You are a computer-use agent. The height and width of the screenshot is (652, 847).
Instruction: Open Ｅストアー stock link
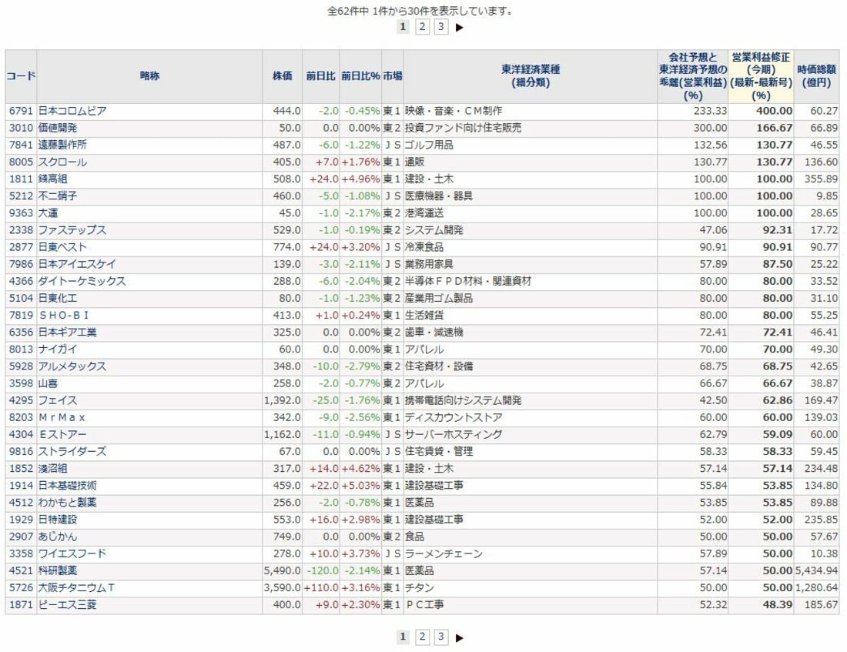62,434
